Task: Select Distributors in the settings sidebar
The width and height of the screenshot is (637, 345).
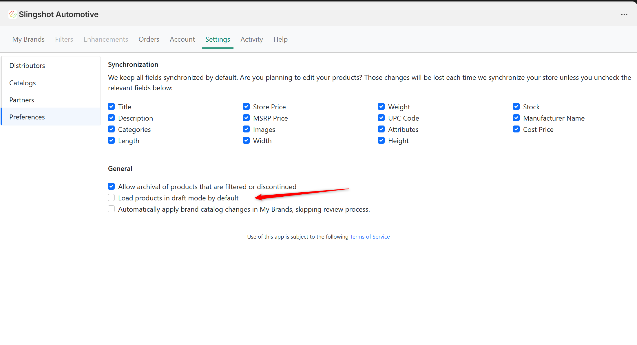Action: (27, 66)
